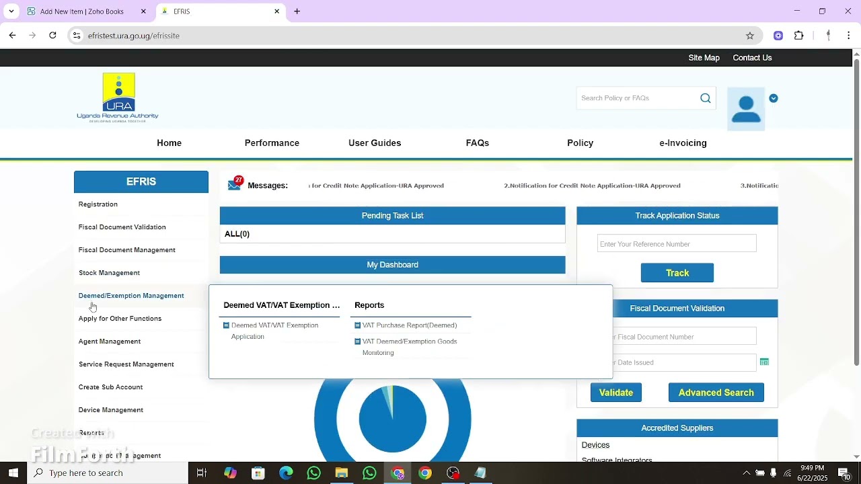This screenshot has height=484, width=861.
Task: Open User Guides menu
Action: tap(375, 143)
